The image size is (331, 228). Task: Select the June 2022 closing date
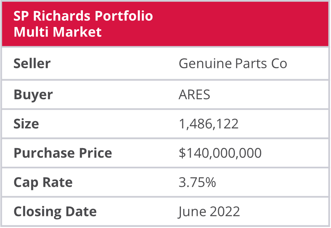209,211
